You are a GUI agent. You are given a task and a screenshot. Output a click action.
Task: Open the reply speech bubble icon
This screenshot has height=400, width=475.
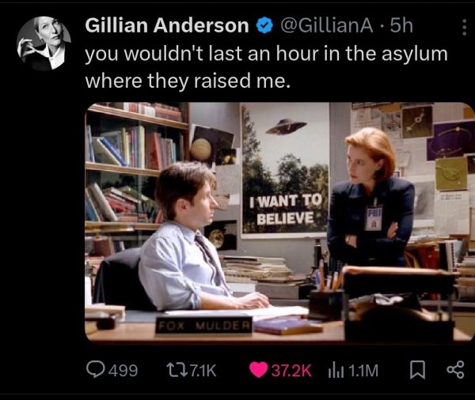[x=96, y=370]
